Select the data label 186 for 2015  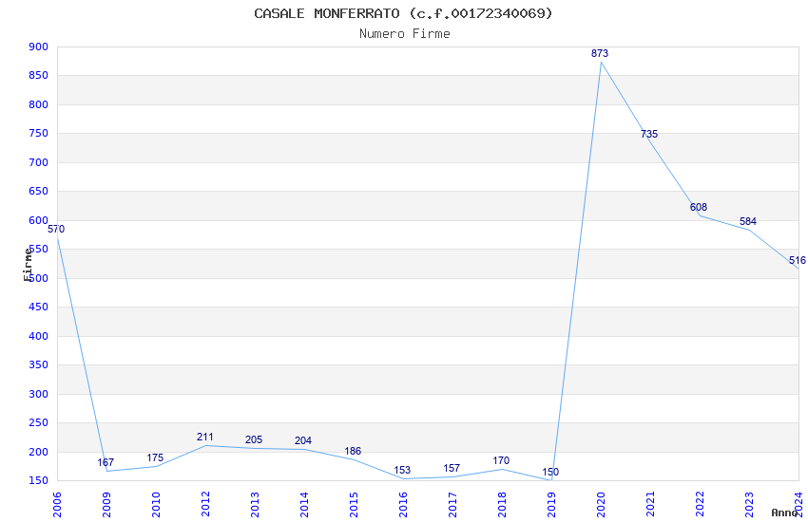tap(353, 452)
